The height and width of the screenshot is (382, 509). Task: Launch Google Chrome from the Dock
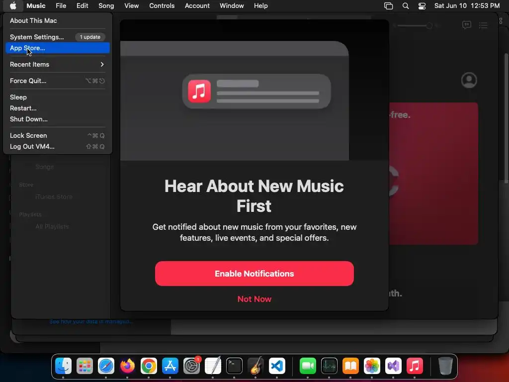coord(149,366)
